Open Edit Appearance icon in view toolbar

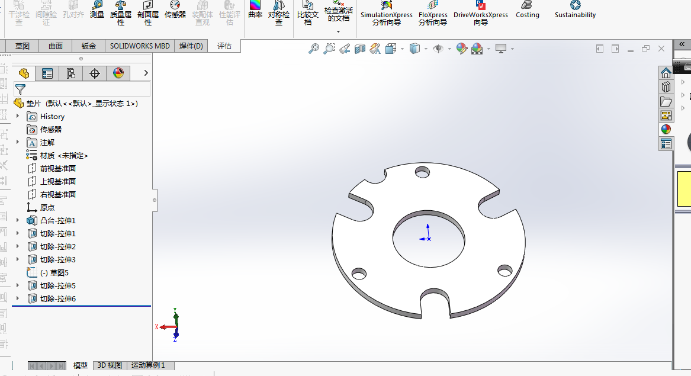[x=461, y=49]
